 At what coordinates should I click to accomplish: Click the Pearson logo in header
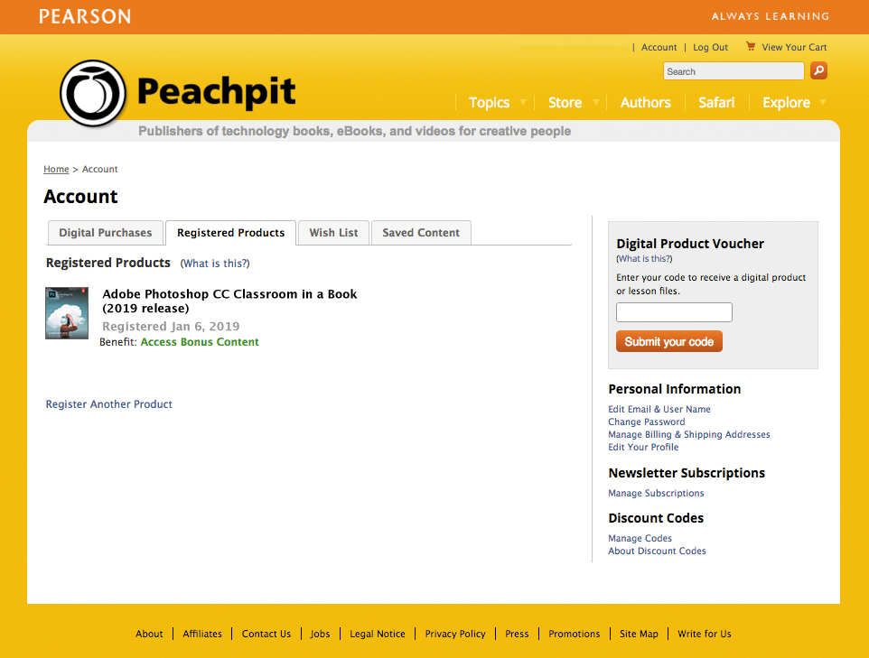(x=85, y=16)
